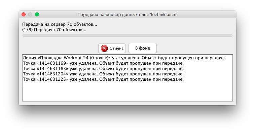The image size is (255, 132).
Task: Send the upload to background via В фоне
Action: coord(142,48)
